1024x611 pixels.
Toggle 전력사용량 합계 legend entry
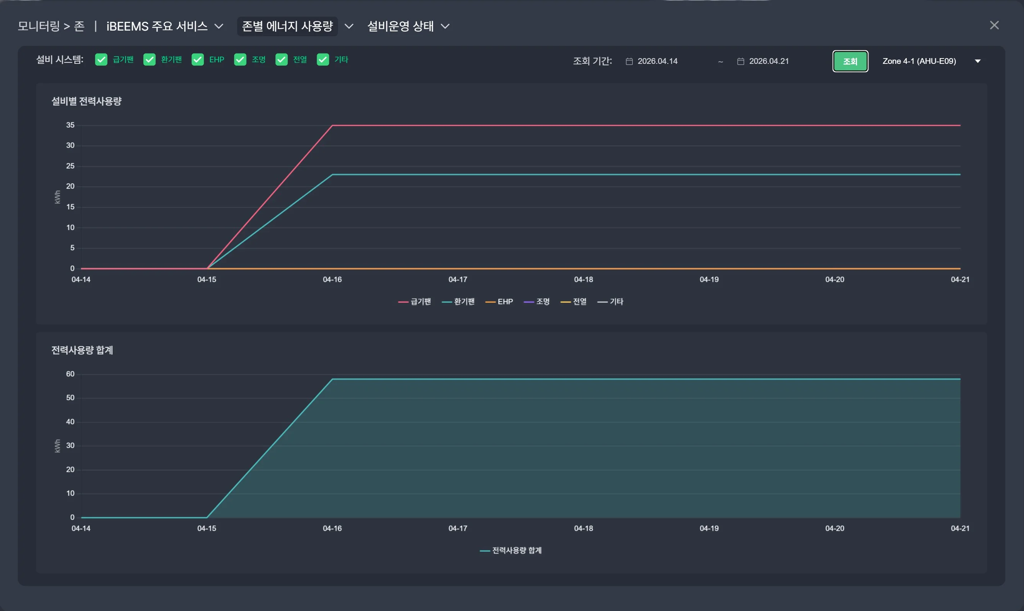tap(511, 551)
